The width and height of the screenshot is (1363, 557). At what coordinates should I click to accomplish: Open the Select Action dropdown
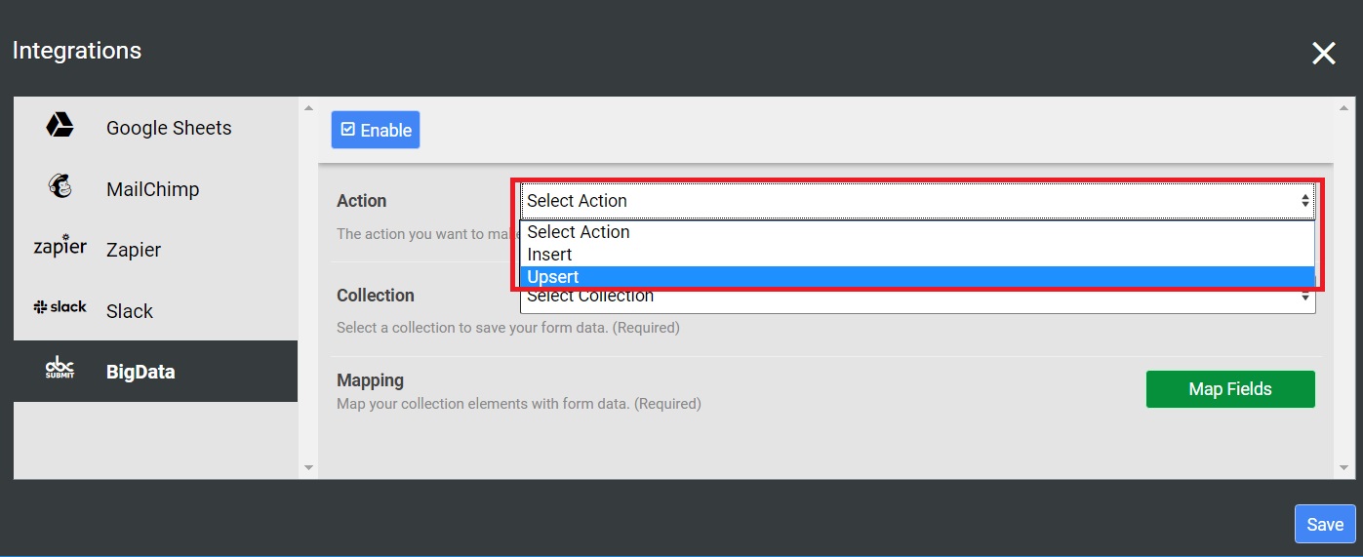pos(917,201)
